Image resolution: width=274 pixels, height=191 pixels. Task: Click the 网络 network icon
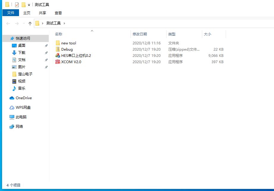(x=12, y=127)
